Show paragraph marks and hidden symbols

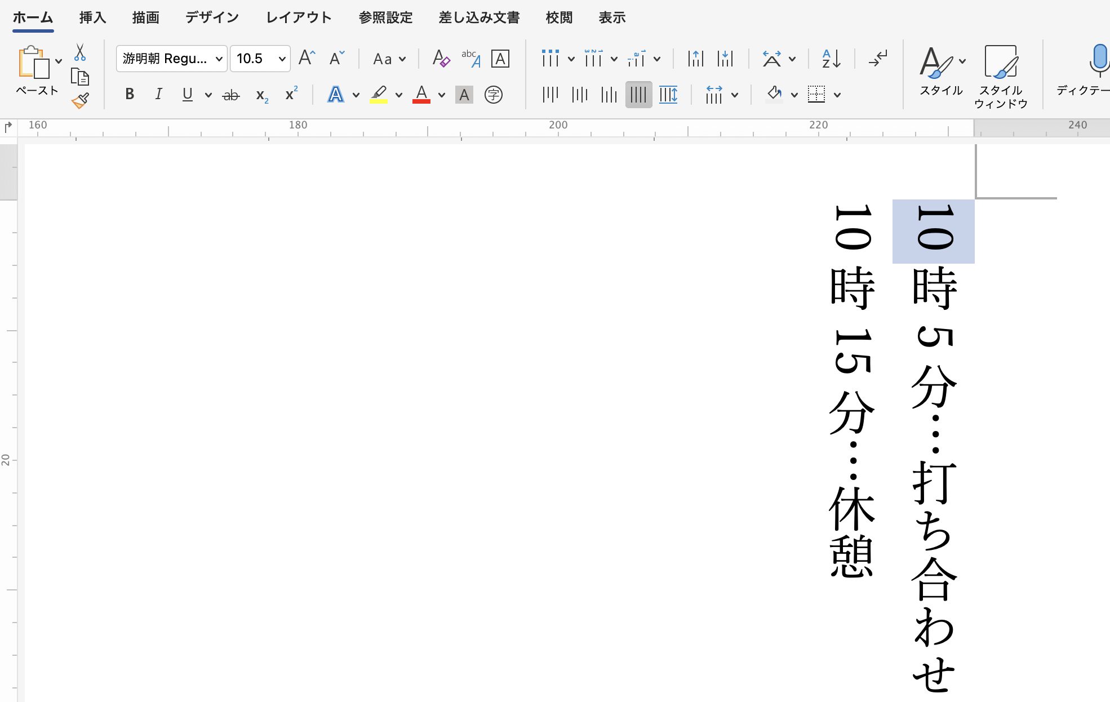[x=878, y=58]
